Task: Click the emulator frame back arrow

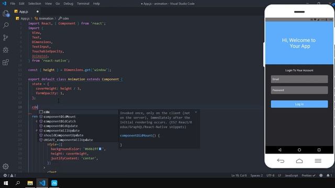Action: 281,161
